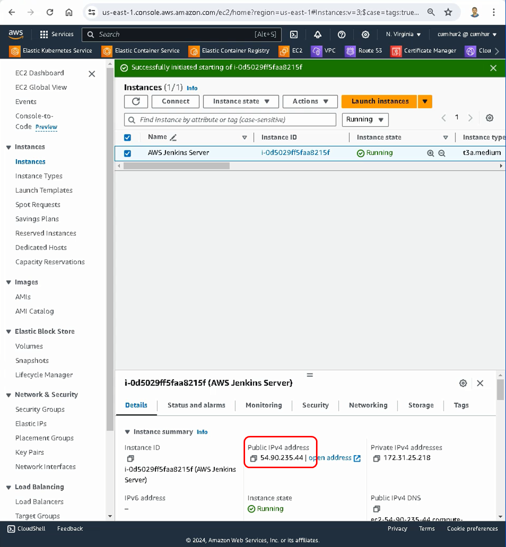Uncheck the AWS Jenkins Server row checkbox
Viewport: 506px width, 547px height.
pos(127,153)
